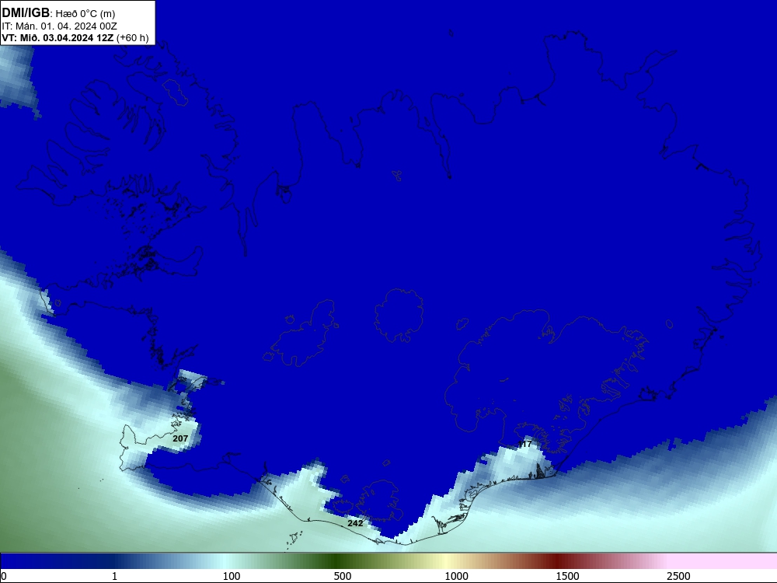Click the 242 value on the map
The height and width of the screenshot is (583, 777).
point(355,523)
